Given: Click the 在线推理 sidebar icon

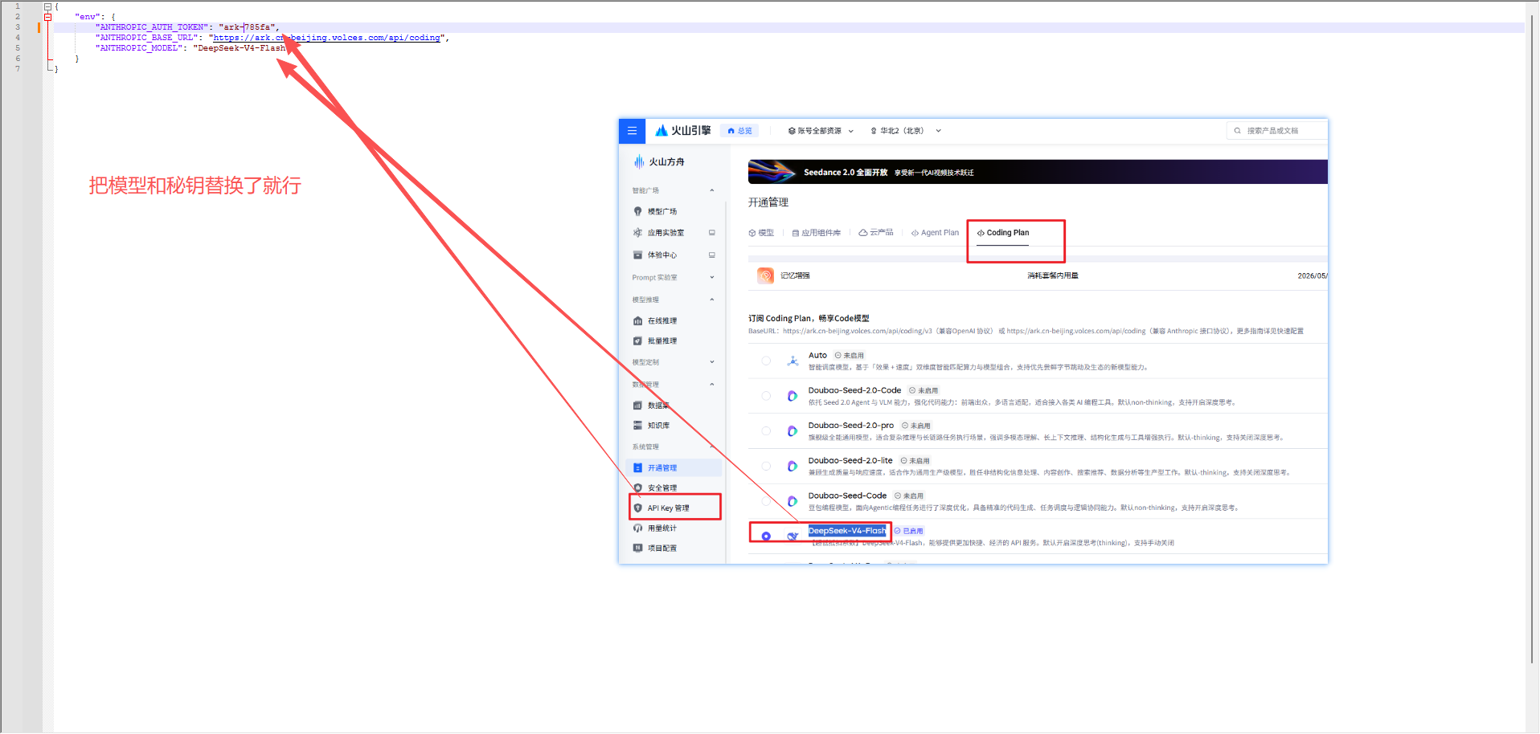Looking at the screenshot, I should 637,321.
